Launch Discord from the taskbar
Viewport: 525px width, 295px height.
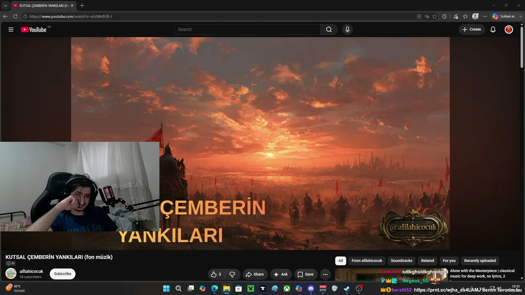click(x=311, y=288)
